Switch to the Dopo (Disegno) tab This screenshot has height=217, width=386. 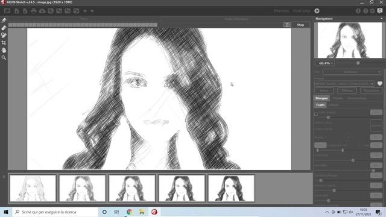point(236,19)
